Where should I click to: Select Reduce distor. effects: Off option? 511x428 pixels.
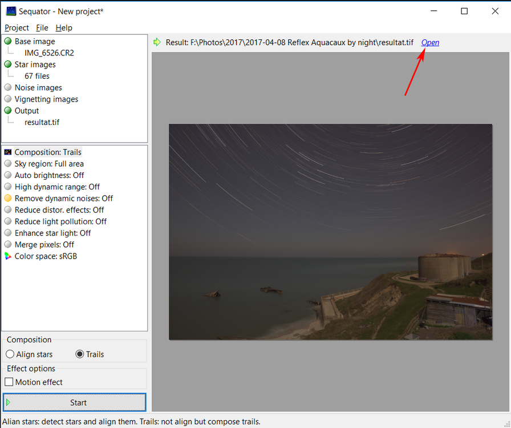tap(59, 210)
